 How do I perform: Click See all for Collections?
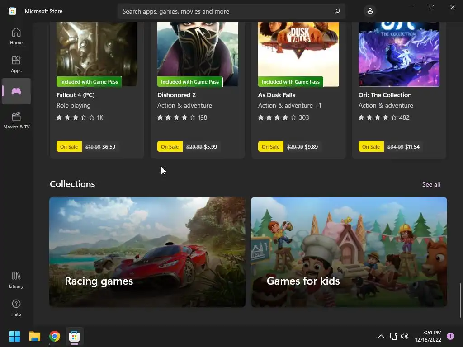(x=431, y=184)
